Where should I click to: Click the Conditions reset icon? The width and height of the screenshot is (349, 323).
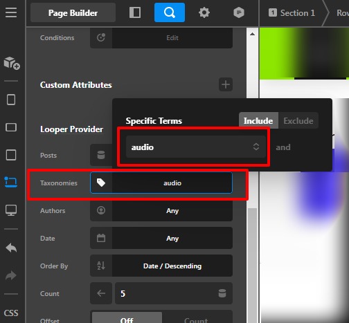click(101, 37)
